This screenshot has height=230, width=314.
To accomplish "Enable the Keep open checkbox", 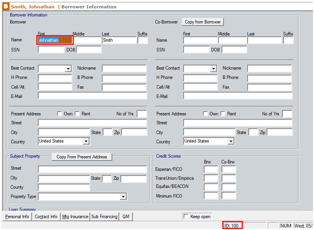I will click(186, 216).
